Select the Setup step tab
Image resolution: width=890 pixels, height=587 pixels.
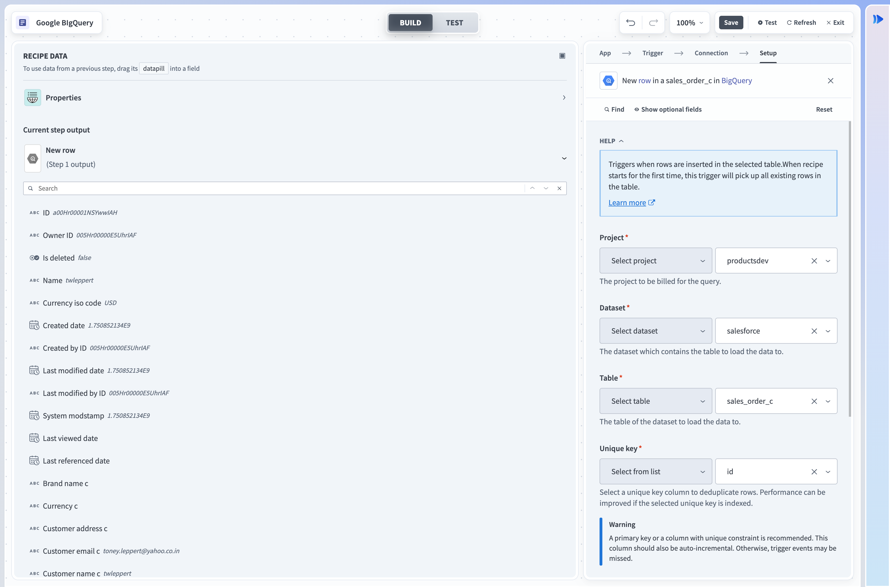pos(768,53)
